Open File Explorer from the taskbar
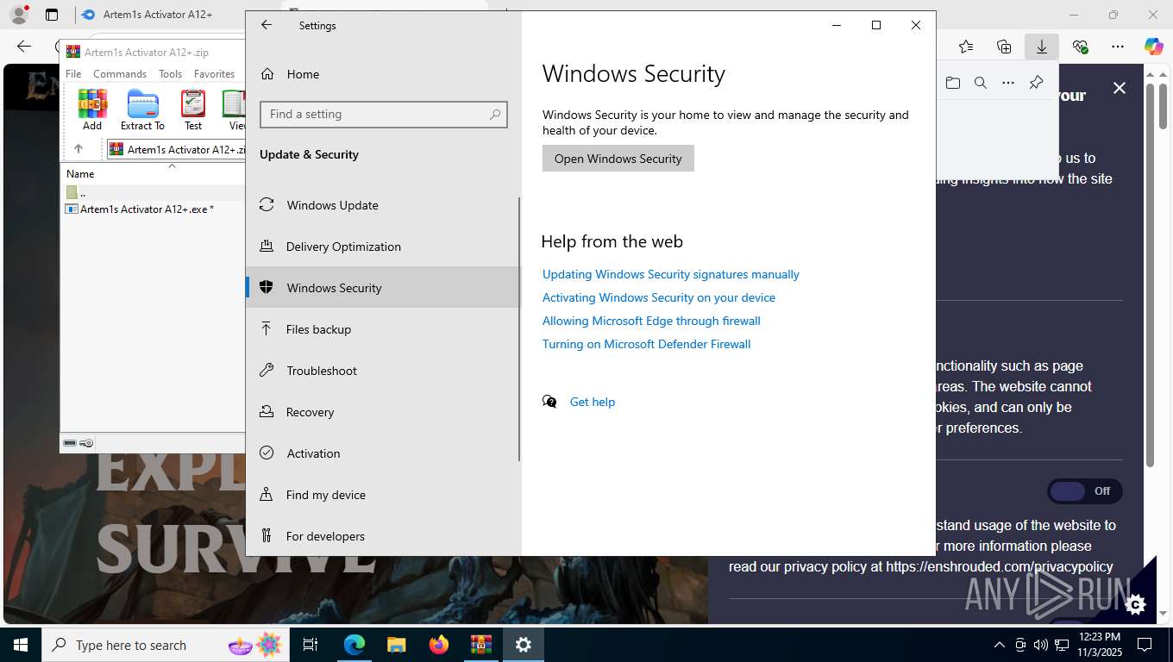The height and width of the screenshot is (662, 1173). pyautogui.click(x=397, y=645)
